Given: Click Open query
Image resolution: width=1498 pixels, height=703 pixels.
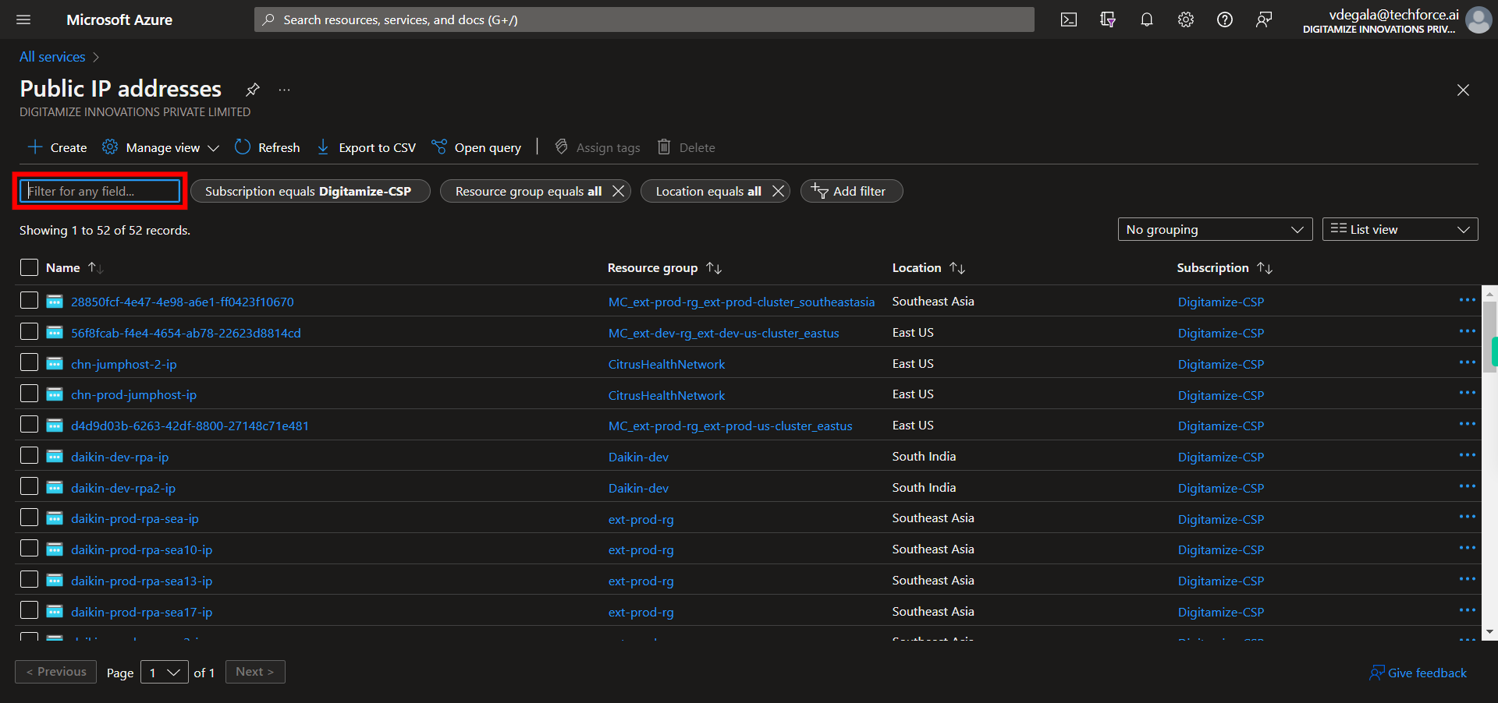Looking at the screenshot, I should (x=476, y=147).
